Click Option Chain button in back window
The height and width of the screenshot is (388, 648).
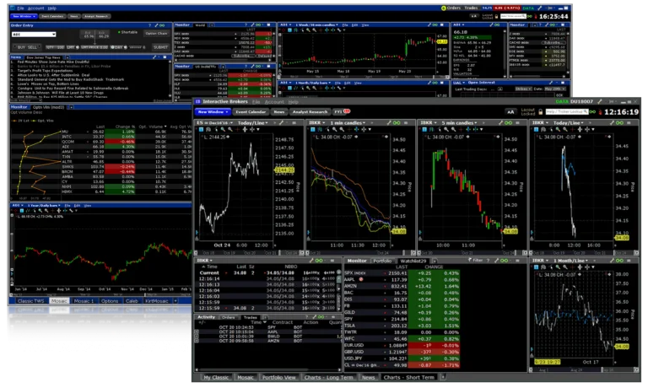click(x=156, y=33)
